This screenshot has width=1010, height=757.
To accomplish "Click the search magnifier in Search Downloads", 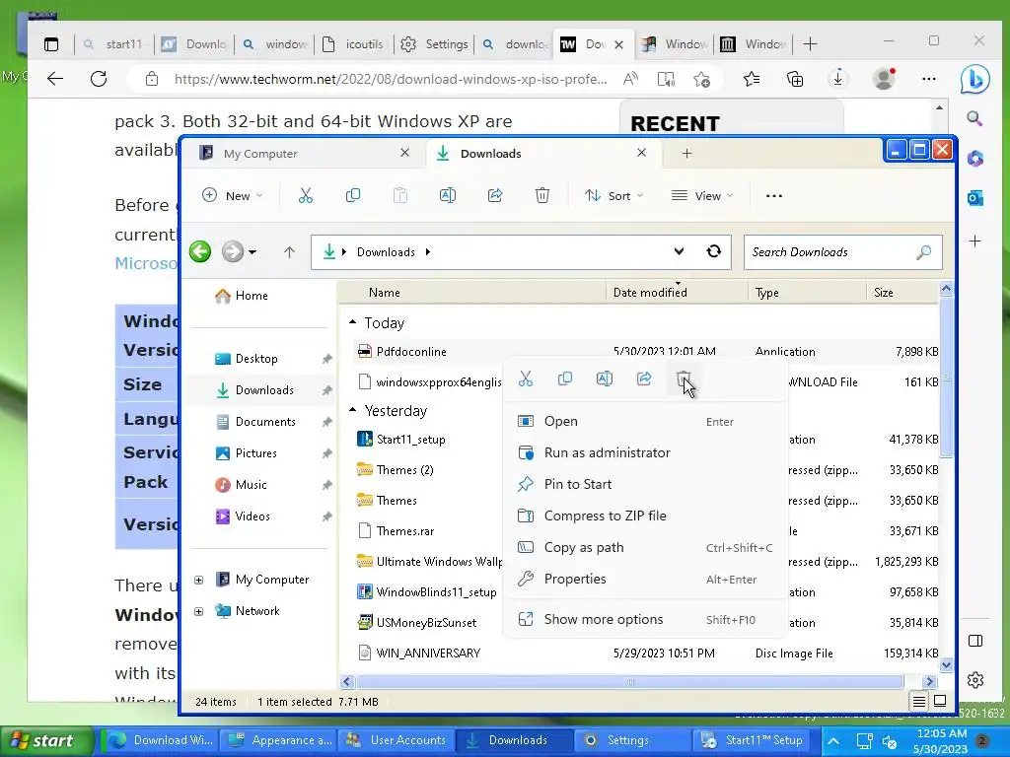I will (923, 252).
